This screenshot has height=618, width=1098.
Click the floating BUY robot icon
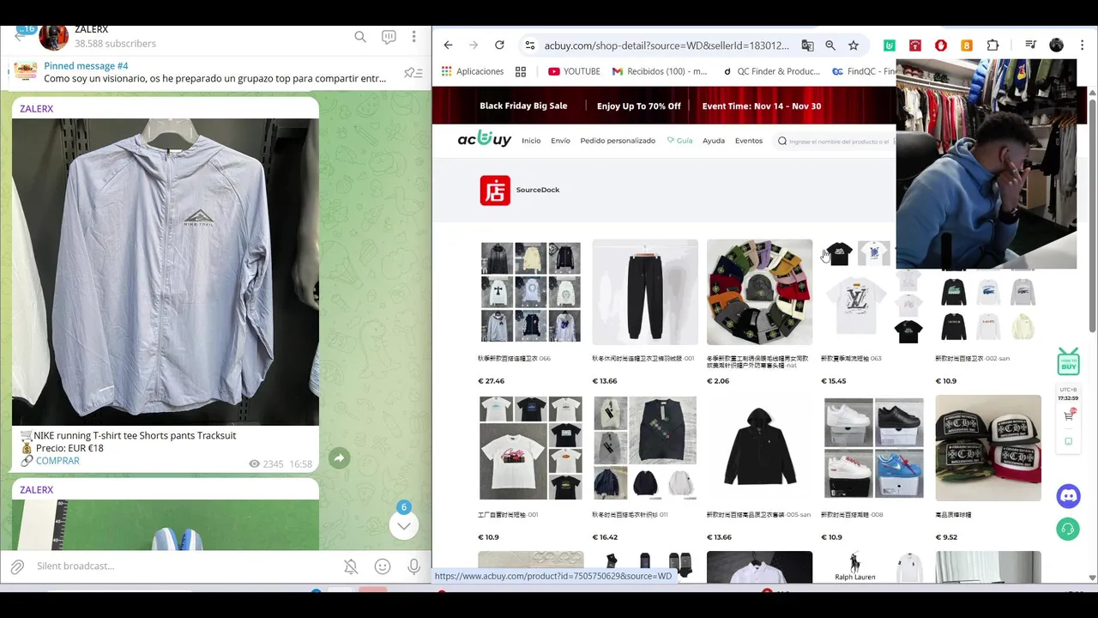tap(1068, 361)
